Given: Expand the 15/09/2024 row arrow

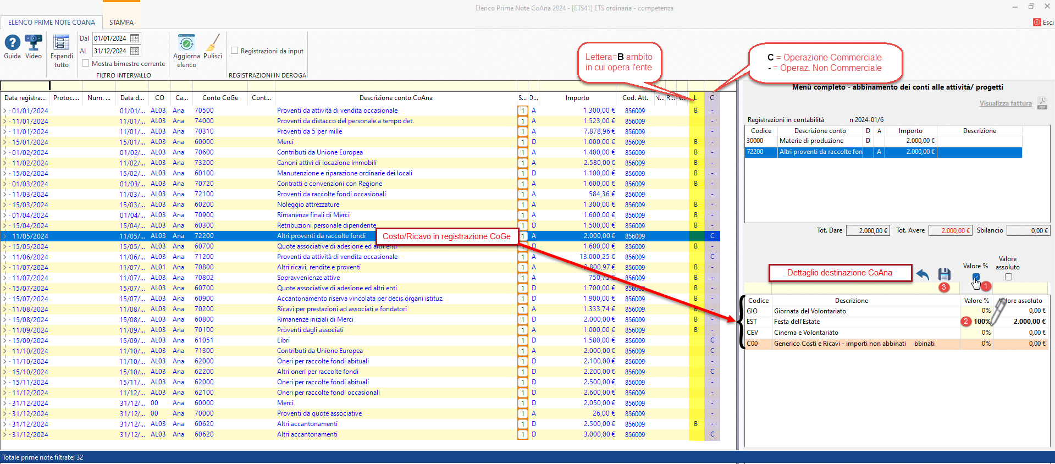Looking at the screenshot, I should [x=5, y=340].
